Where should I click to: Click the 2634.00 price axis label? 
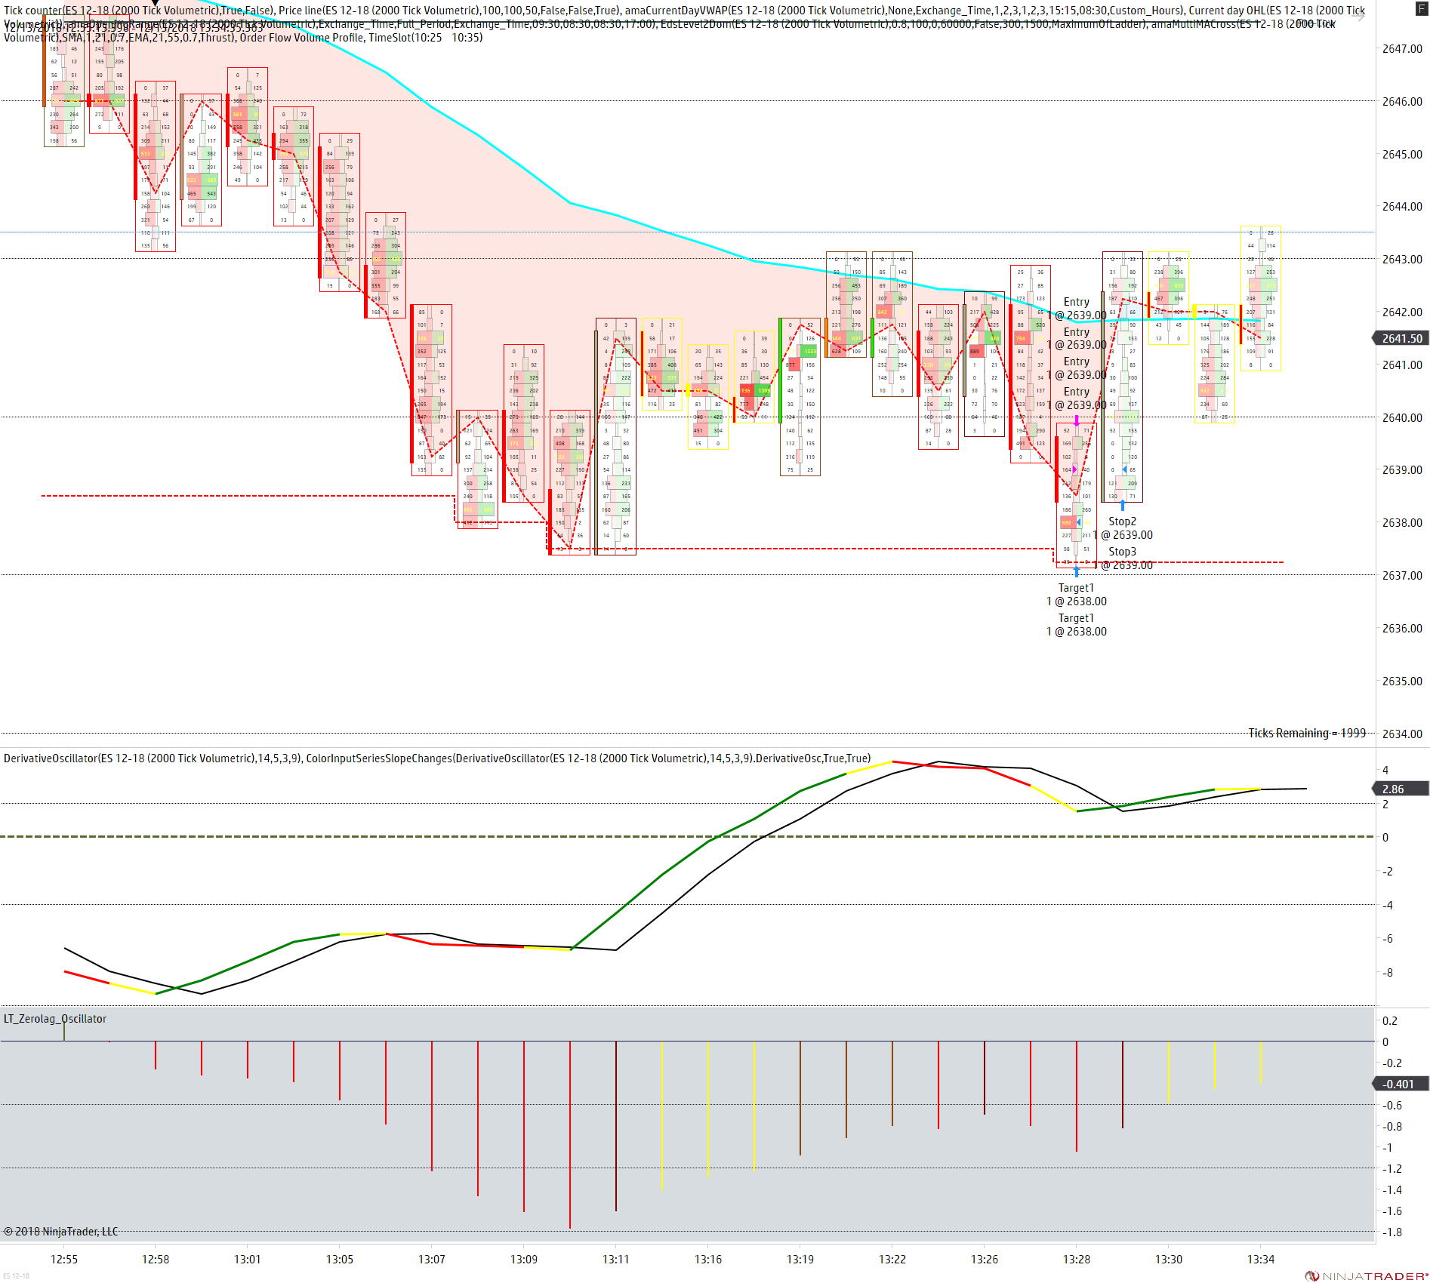coord(1402,734)
